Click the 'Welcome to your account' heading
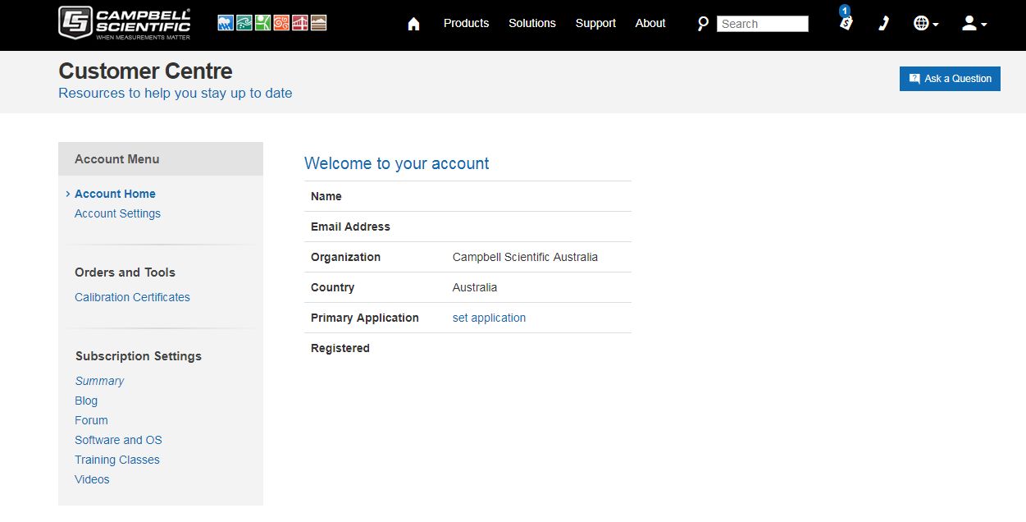Image resolution: width=1026 pixels, height=522 pixels. click(x=396, y=163)
